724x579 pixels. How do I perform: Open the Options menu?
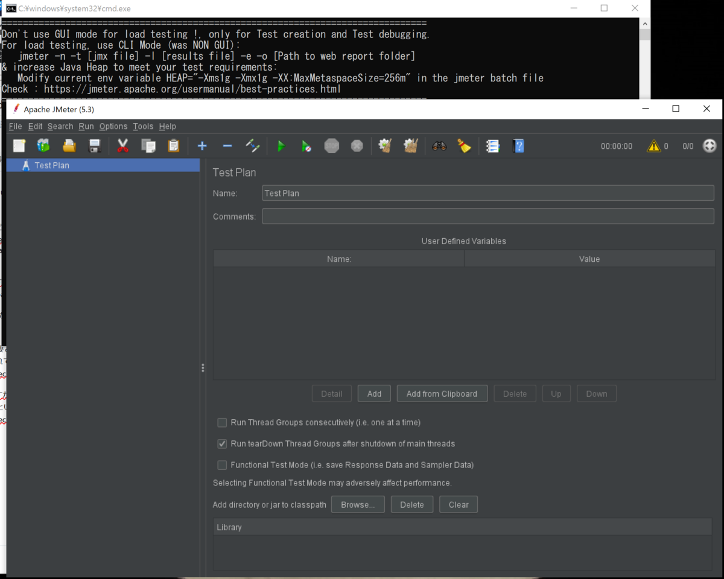[x=113, y=126]
